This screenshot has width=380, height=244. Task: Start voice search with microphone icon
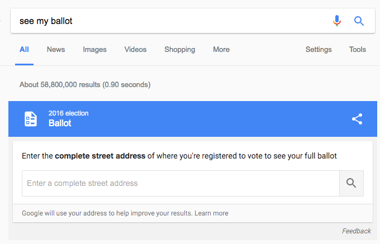(337, 21)
